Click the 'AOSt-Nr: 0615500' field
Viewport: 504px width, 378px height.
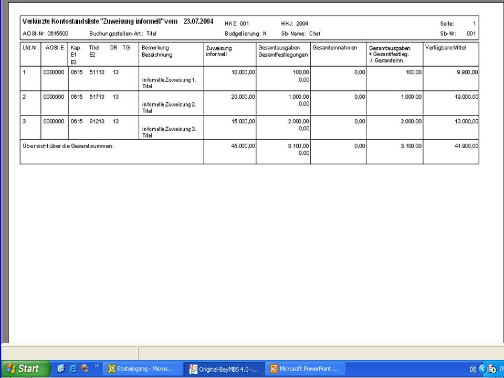46,34
